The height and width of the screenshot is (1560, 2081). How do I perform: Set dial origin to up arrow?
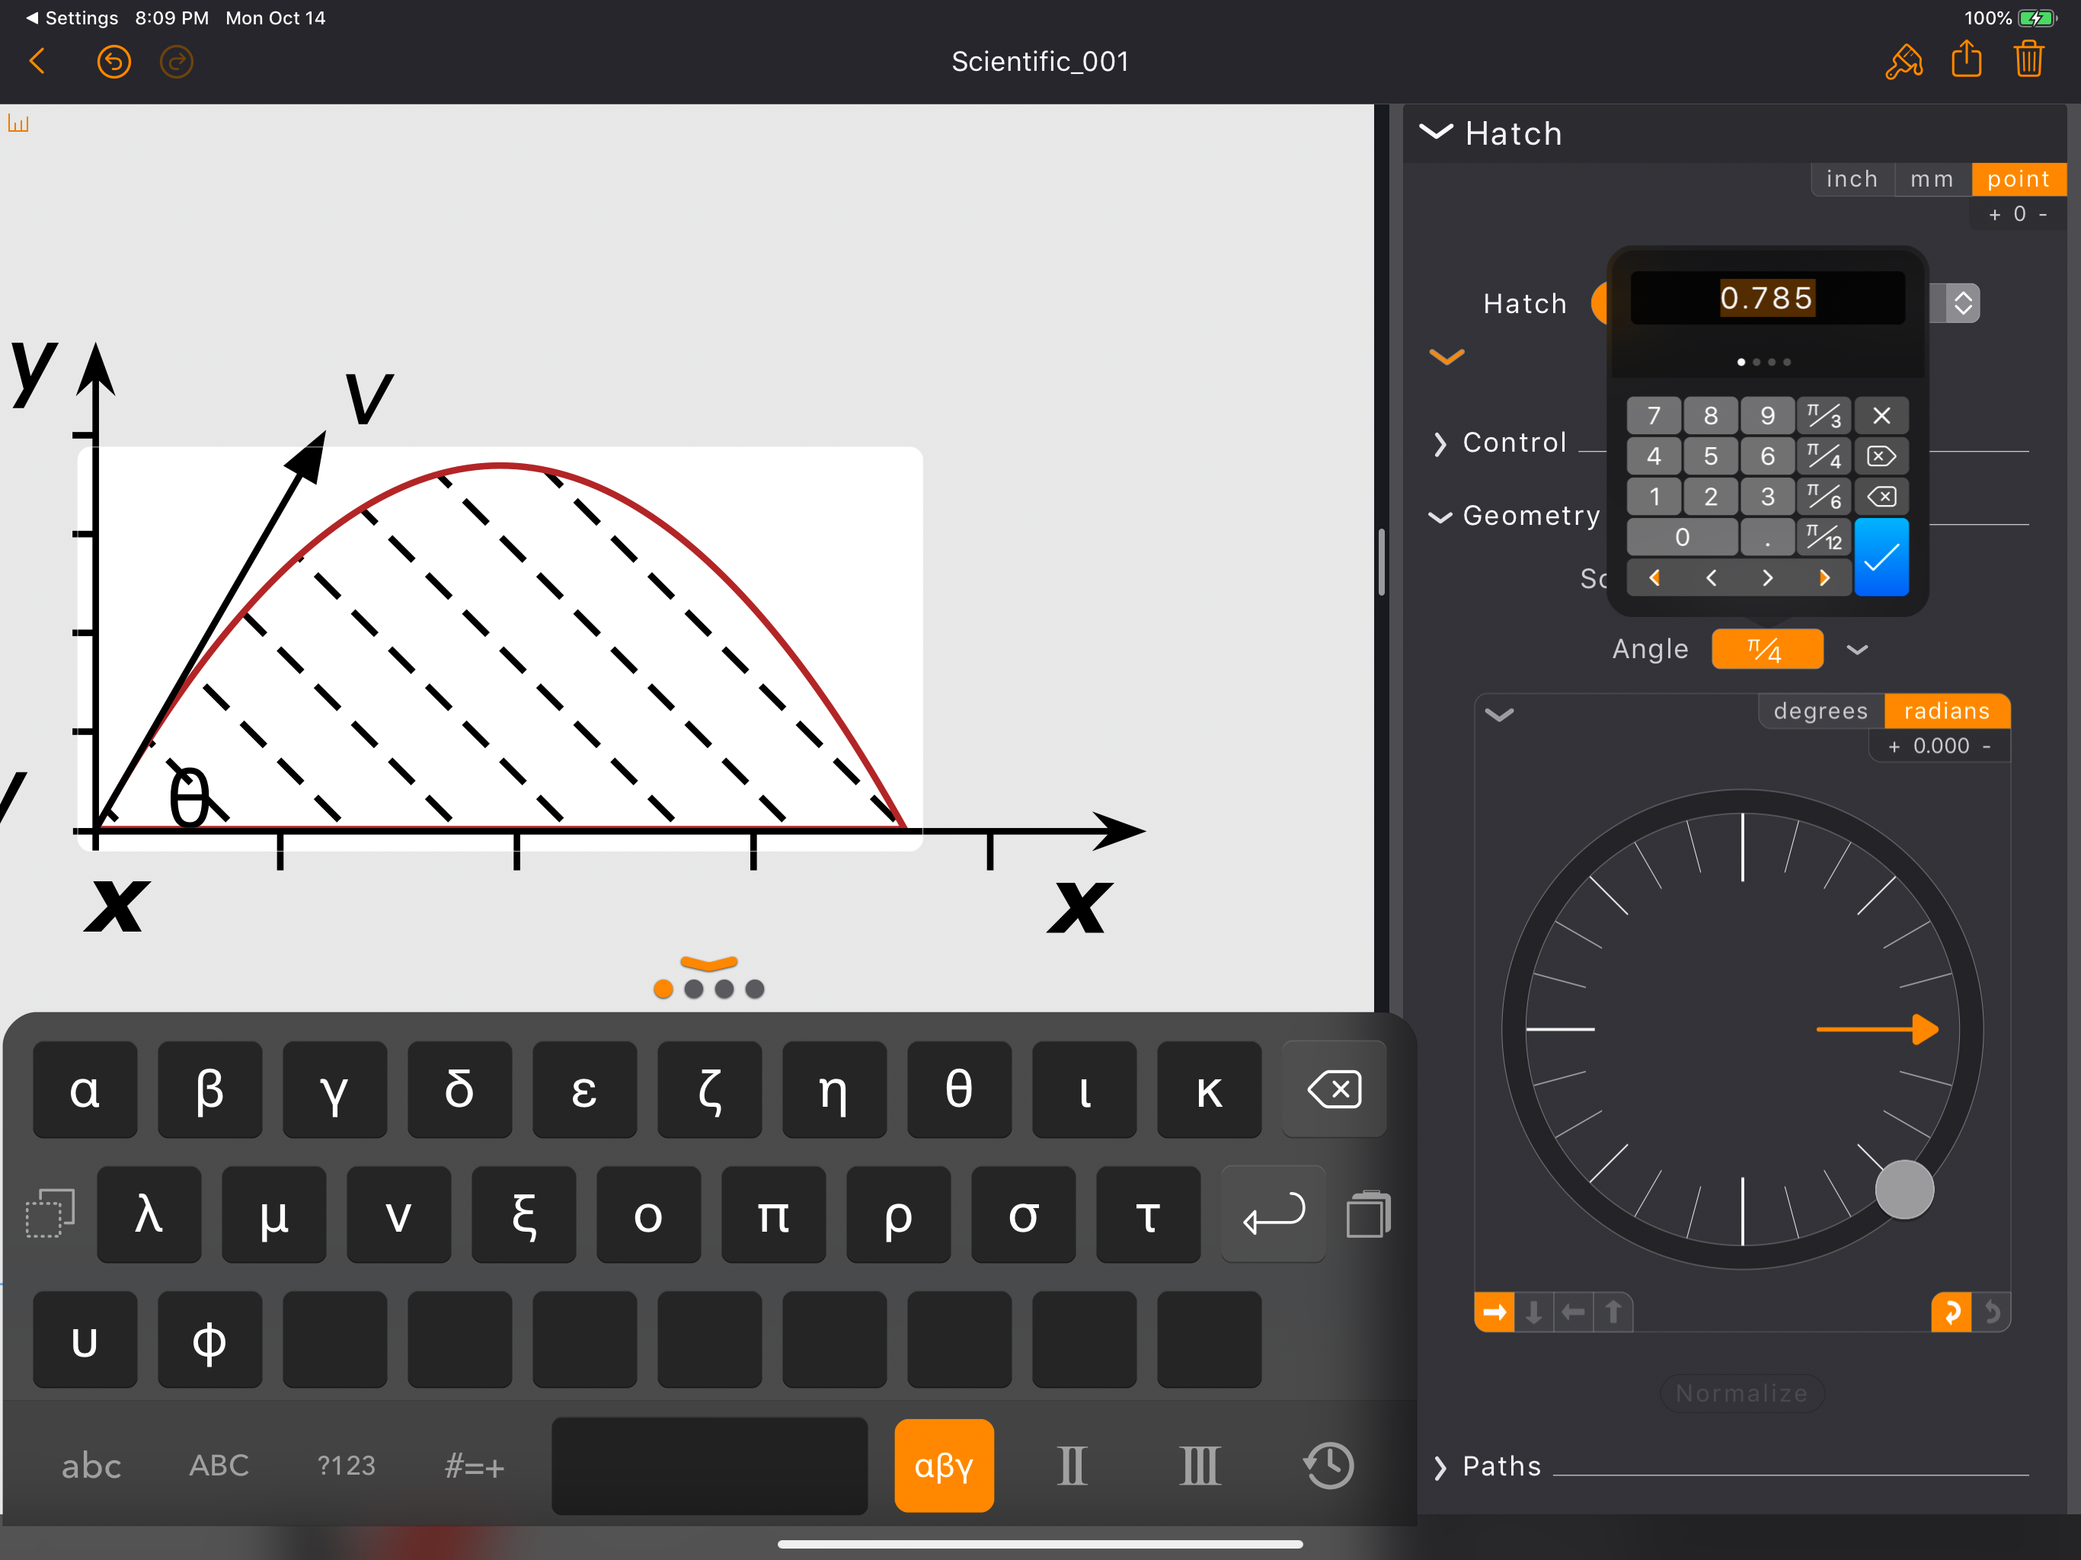pos(1613,1312)
